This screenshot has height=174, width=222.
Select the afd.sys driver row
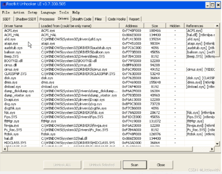[x=108, y=39]
